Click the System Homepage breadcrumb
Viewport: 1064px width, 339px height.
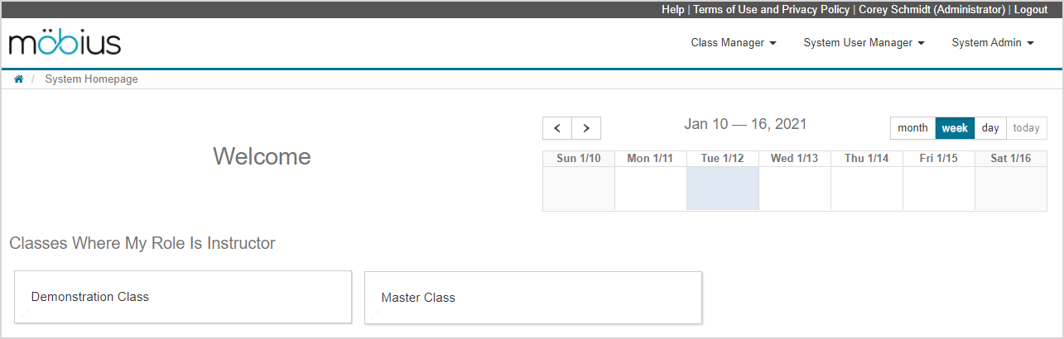click(x=91, y=79)
